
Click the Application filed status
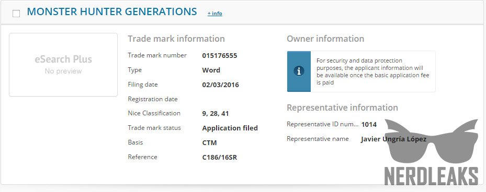point(230,128)
